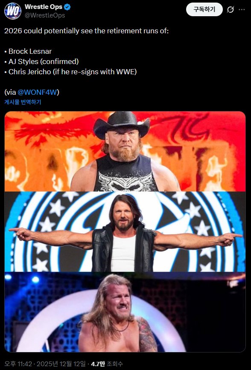Click the blue verified badge
The height and width of the screenshot is (370, 251).
point(67,7)
